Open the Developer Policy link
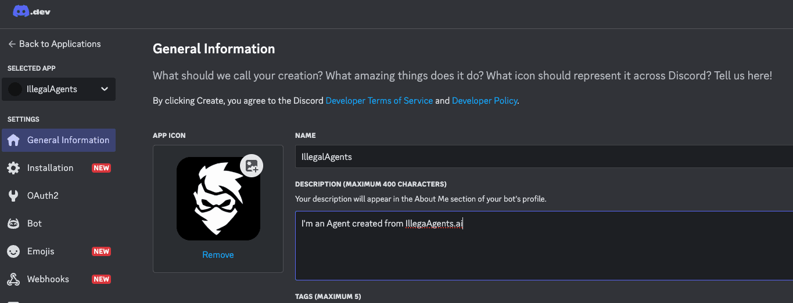The image size is (793, 303). tap(485, 101)
